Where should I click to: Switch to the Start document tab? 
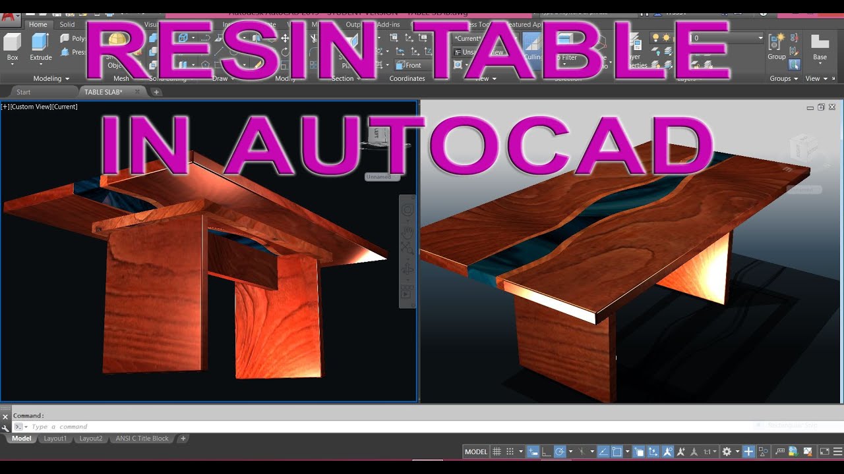click(x=24, y=92)
